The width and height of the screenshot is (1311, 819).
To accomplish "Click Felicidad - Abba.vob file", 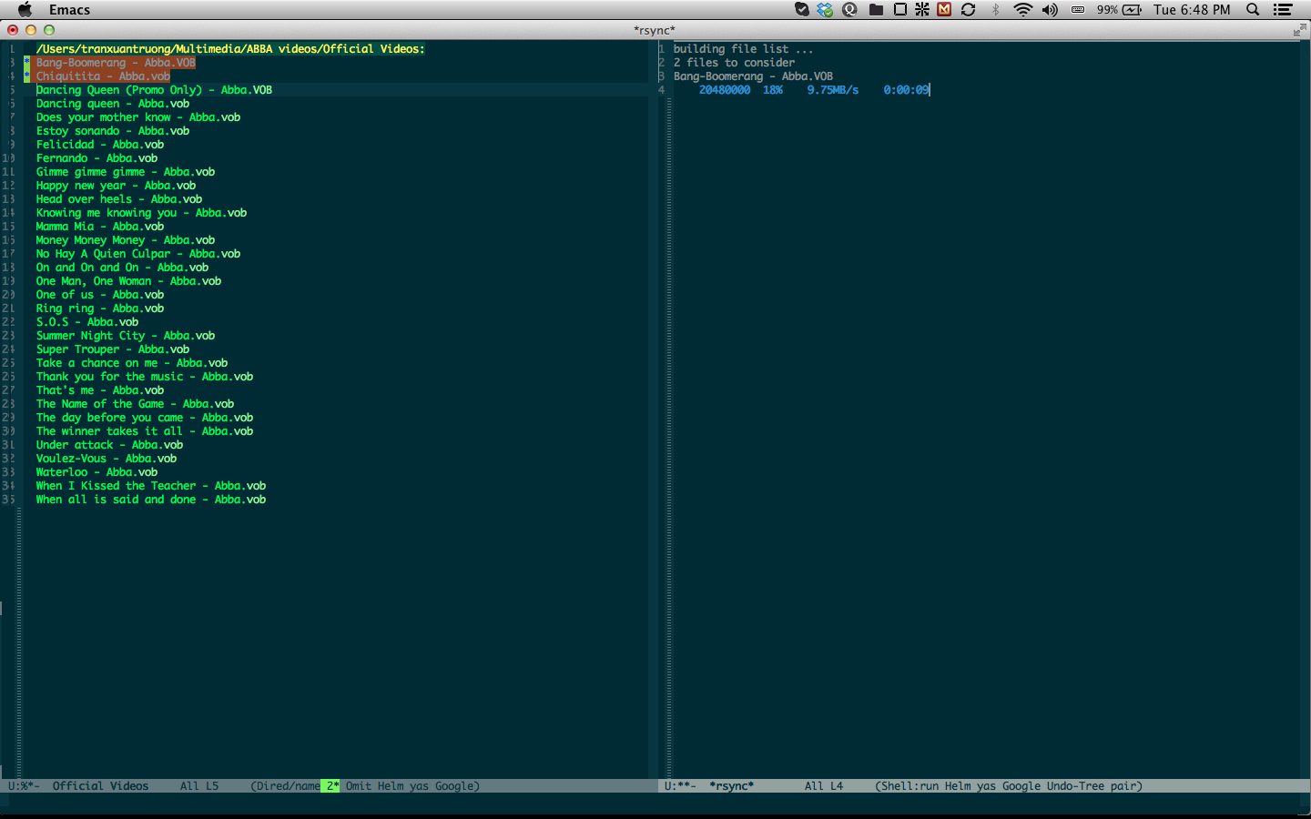I will point(100,145).
